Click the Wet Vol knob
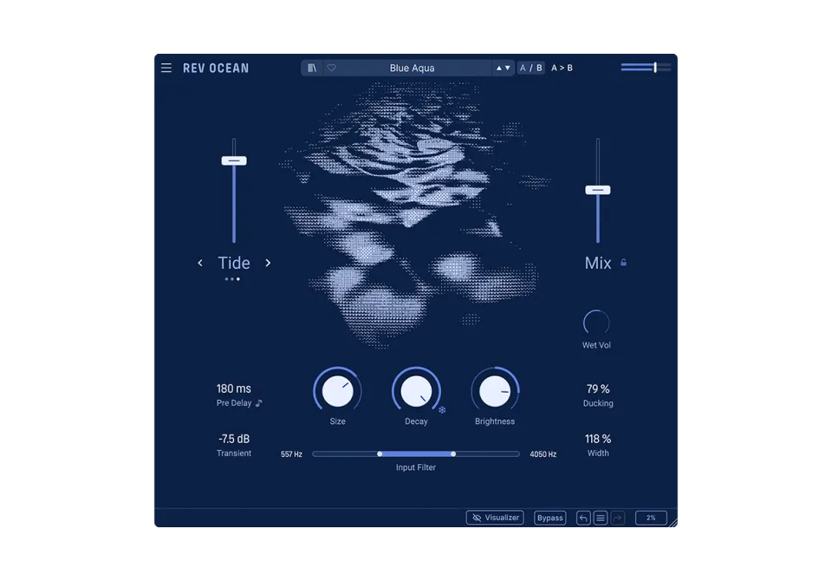This screenshot has height=581, width=832. click(x=596, y=323)
